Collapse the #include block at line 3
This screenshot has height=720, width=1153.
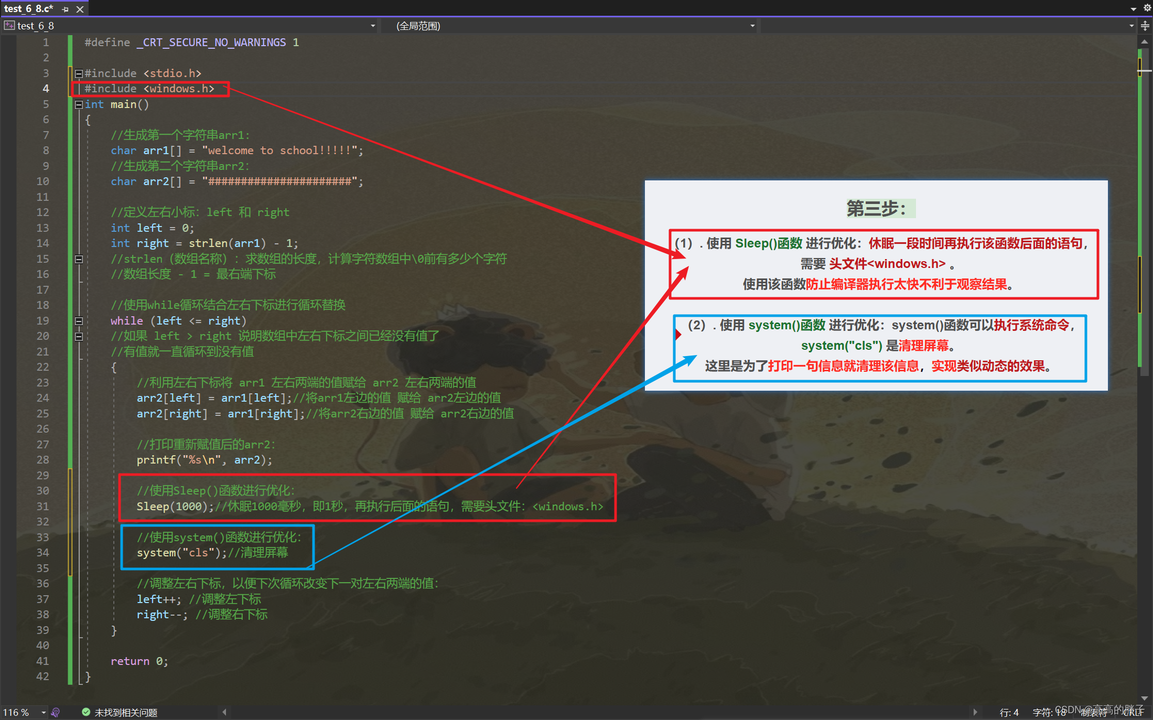[x=79, y=73]
